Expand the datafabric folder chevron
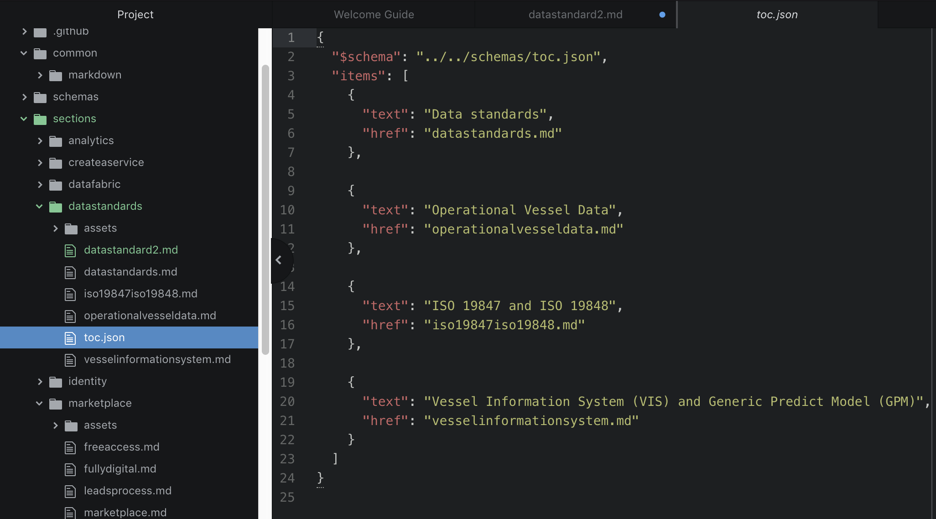Screen dimensions: 936x519 click(40, 185)
